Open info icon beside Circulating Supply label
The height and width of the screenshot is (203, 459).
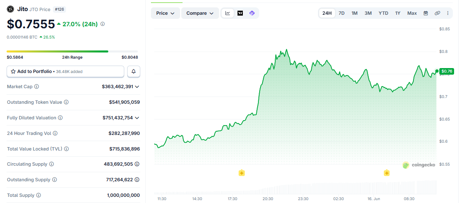click(x=52, y=164)
